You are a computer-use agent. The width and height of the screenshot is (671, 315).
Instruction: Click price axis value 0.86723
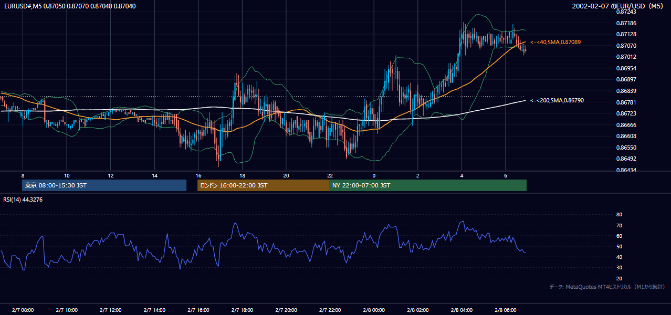626,114
